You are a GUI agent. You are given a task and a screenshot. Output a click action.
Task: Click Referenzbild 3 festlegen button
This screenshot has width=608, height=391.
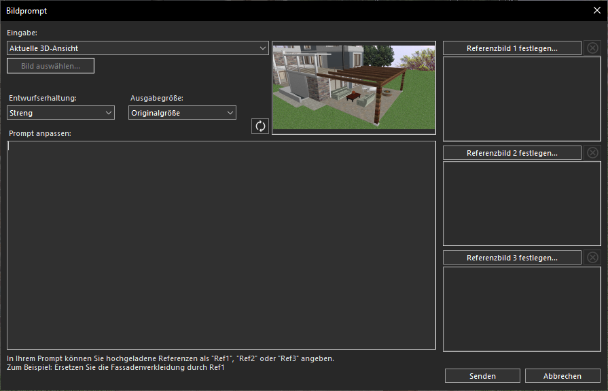pos(512,258)
